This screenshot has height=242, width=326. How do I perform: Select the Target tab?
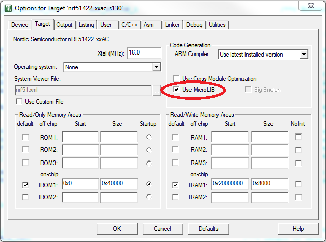click(x=42, y=24)
